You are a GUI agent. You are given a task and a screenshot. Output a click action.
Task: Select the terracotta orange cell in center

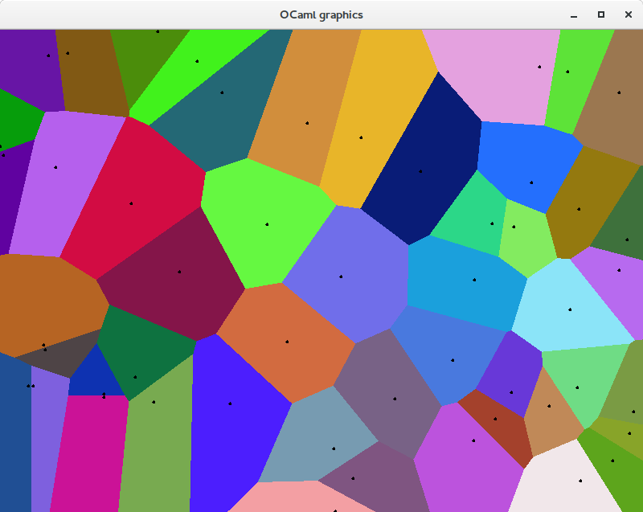coord(287,342)
